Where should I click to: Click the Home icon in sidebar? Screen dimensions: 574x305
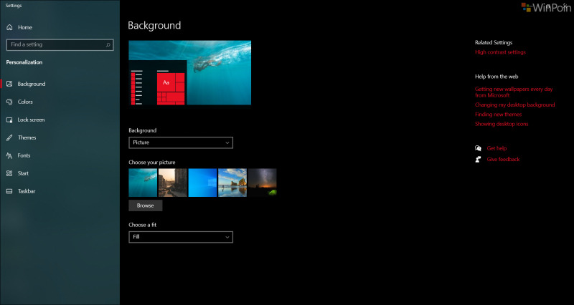9,27
